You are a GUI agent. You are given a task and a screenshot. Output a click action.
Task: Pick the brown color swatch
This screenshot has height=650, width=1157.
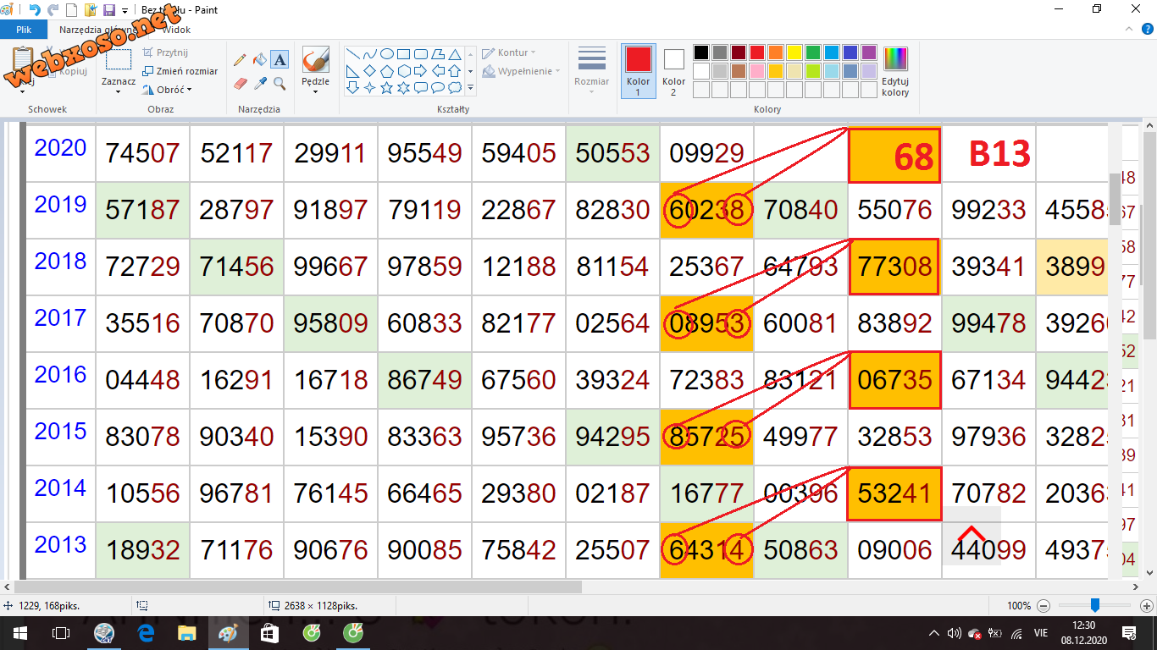pyautogui.click(x=738, y=70)
